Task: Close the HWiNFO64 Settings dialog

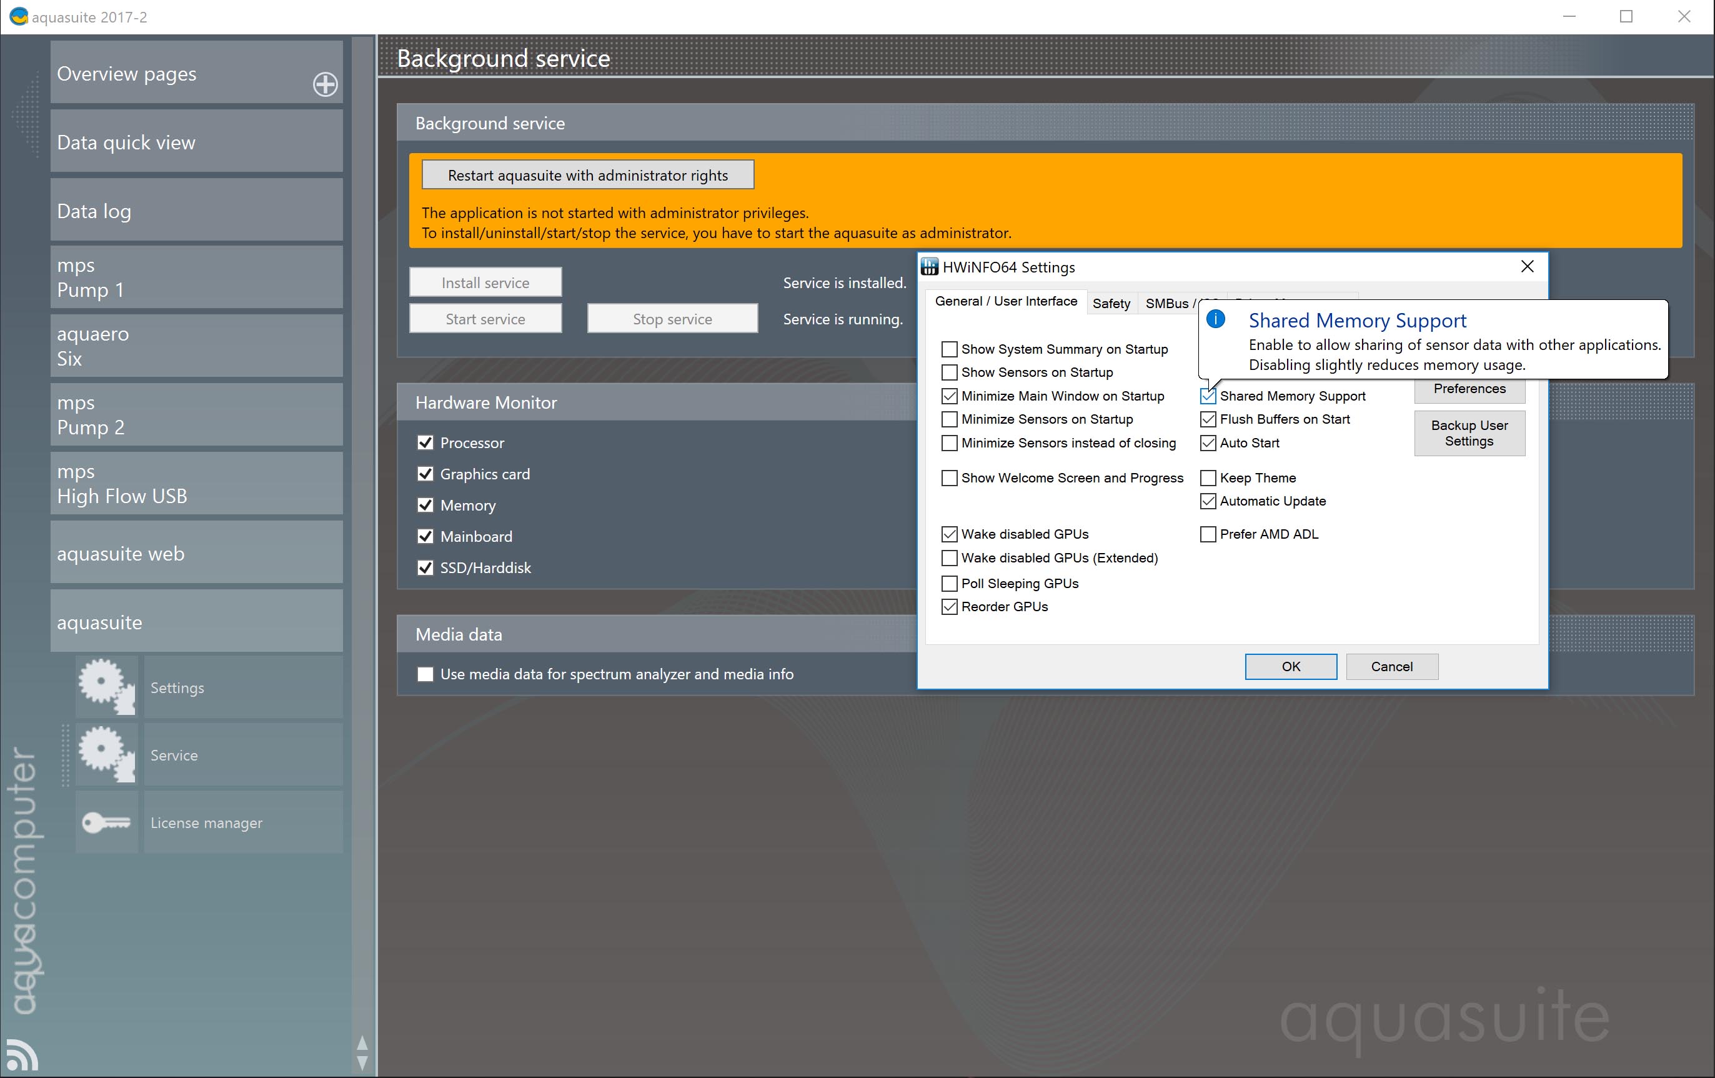Action: pos(1527,266)
